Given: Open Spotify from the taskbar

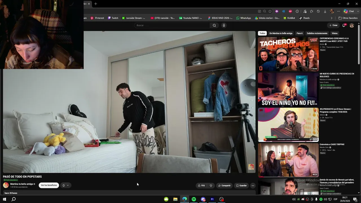Looking at the screenshot, I should (x=194, y=199).
